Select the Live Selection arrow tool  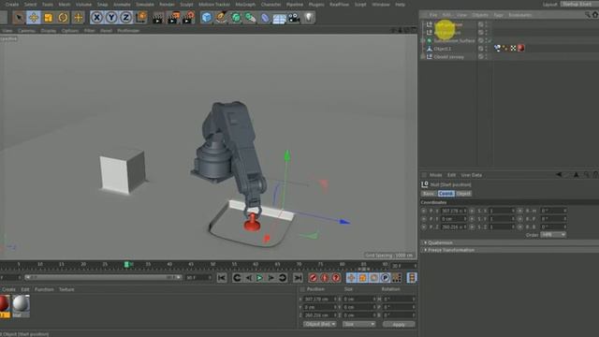pyautogui.click(x=19, y=17)
